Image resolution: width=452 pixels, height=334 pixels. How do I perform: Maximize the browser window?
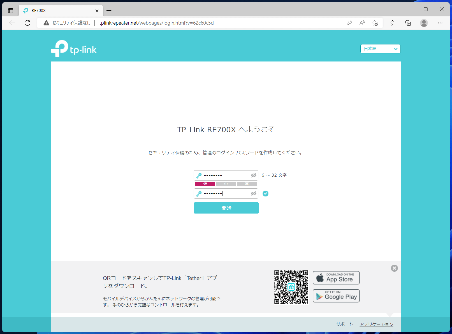coord(426,9)
